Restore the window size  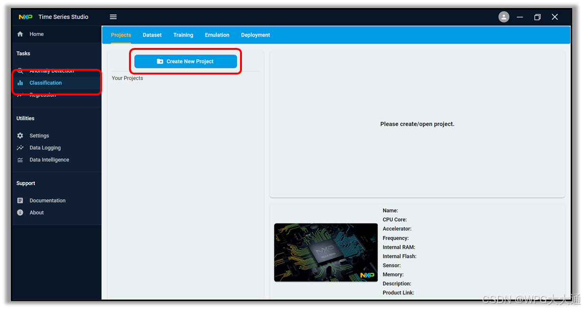click(537, 17)
